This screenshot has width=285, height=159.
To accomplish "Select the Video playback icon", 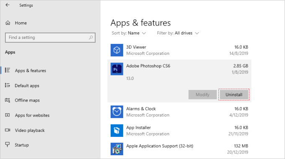I will click(x=8, y=130).
